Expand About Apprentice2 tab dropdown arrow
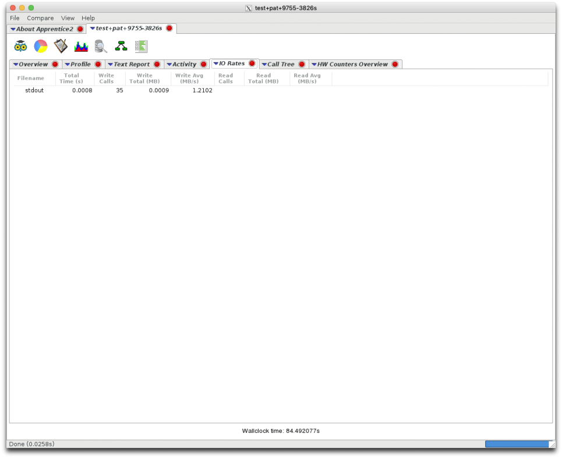 (13, 29)
